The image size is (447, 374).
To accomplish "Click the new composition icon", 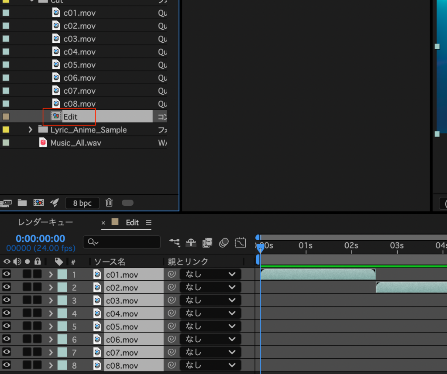I will pos(38,203).
